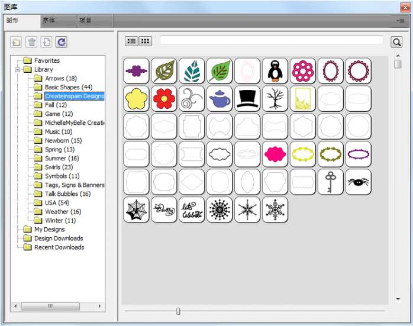The height and width of the screenshot is (326, 413).
Task: Open the Design Downloads folder
Action: (58, 238)
